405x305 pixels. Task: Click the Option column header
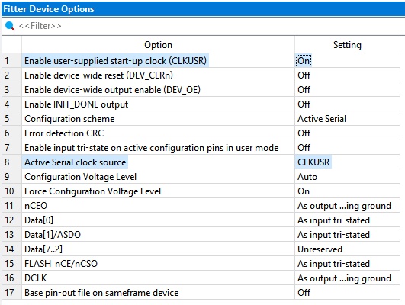pos(158,45)
